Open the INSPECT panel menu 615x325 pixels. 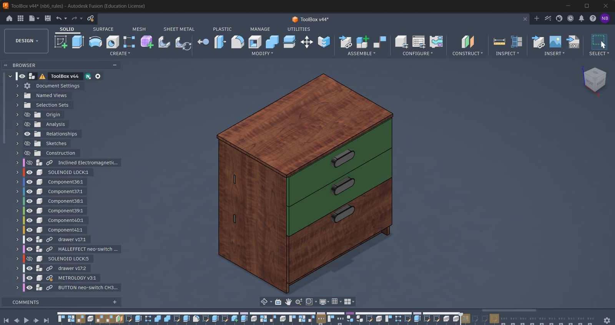click(507, 53)
